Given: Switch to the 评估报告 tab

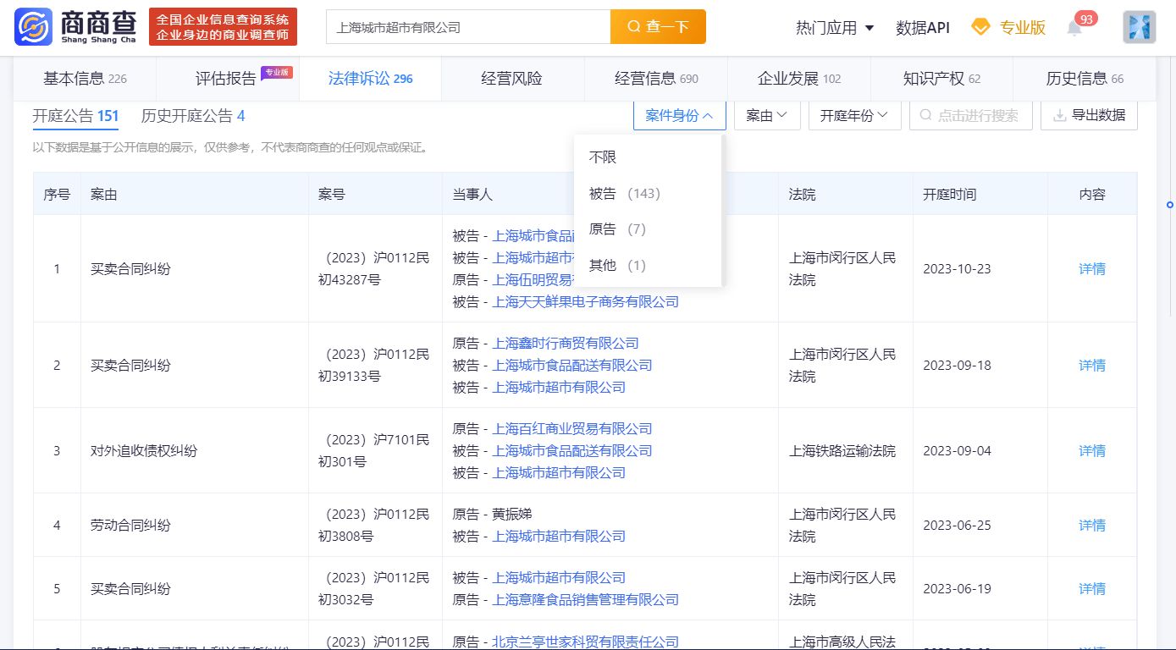Looking at the screenshot, I should point(226,79).
